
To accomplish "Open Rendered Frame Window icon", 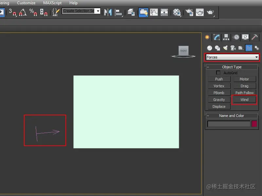I will tap(200, 12).
